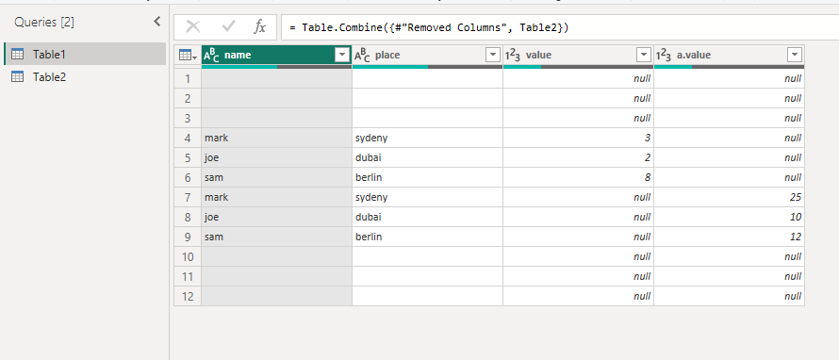This screenshot has height=360, width=839.
Task: Click the a.value cell showing 10
Action: (730, 217)
